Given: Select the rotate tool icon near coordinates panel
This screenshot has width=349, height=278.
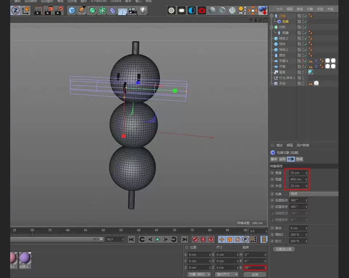Looking at the screenshot, I should 238,239.
